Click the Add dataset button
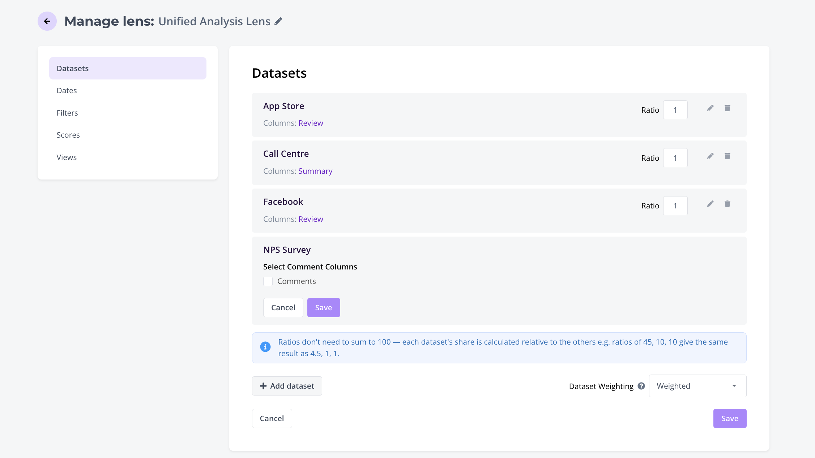 (287, 386)
